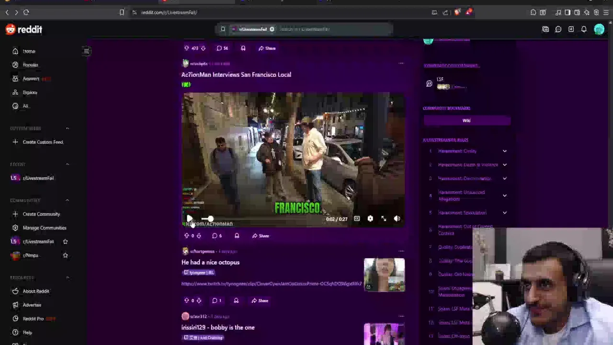Open post title Ac7ionMan Interviews San Francisco Local
This screenshot has width=613, height=345.
point(236,75)
